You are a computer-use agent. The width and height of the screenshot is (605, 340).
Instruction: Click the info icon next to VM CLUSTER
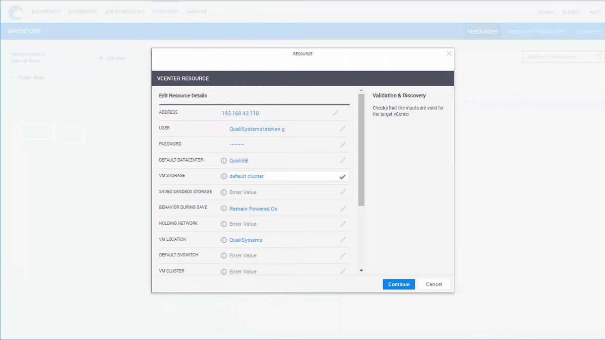tap(224, 271)
